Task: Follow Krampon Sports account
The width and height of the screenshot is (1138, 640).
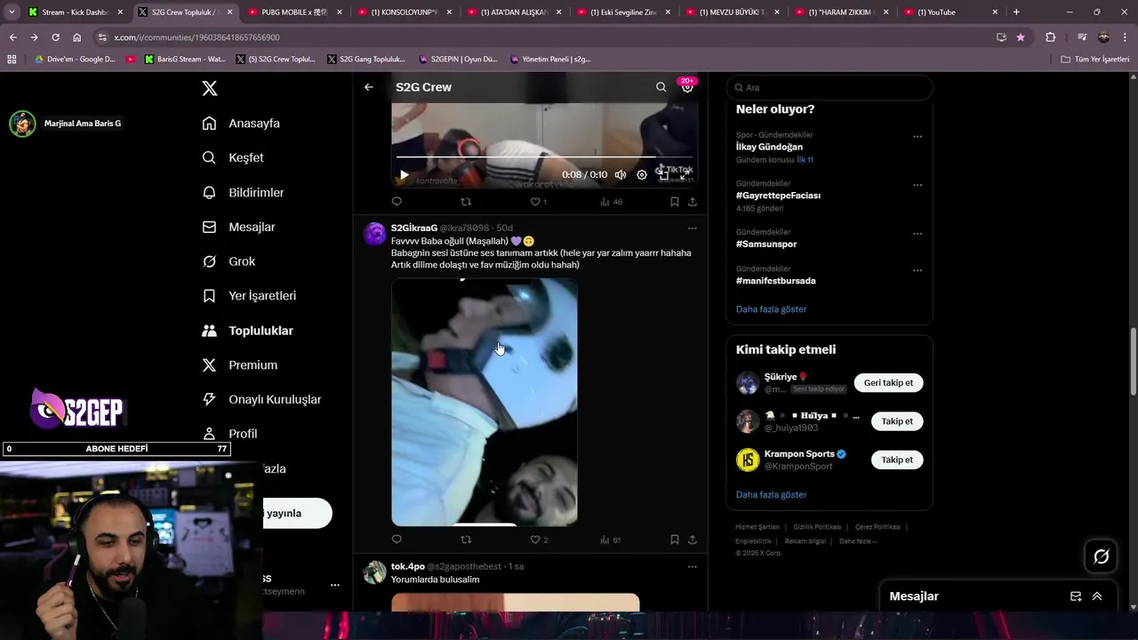Action: [897, 460]
